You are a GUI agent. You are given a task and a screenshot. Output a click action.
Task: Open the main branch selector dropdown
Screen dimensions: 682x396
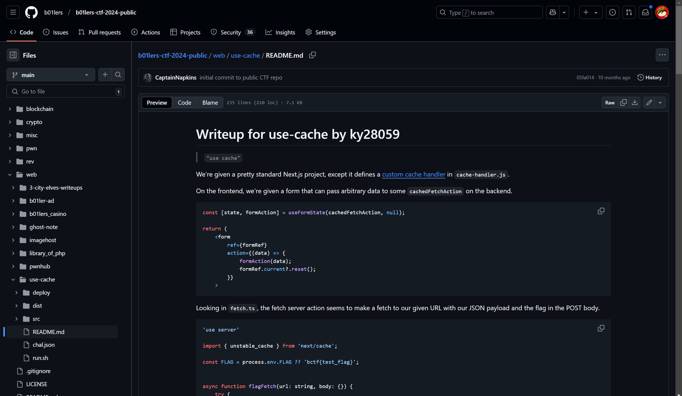[x=51, y=75]
